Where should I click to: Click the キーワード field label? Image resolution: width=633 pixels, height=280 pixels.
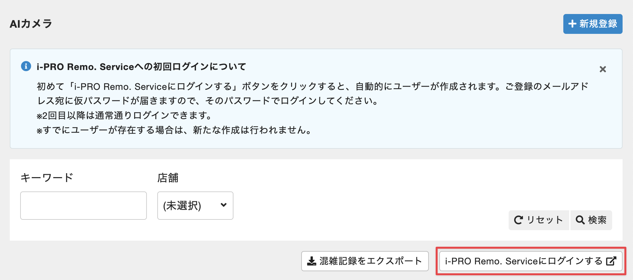[47, 178]
